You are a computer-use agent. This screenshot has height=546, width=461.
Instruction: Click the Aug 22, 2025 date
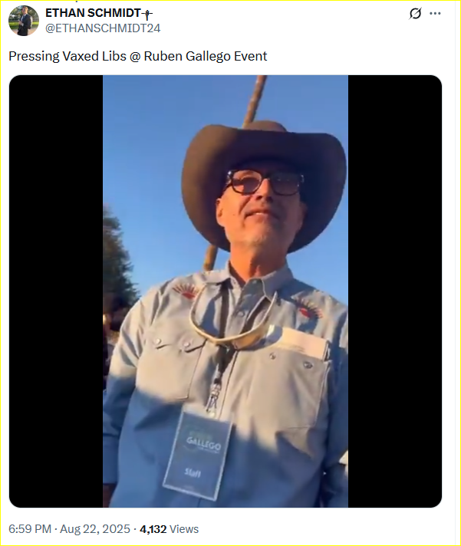95,529
